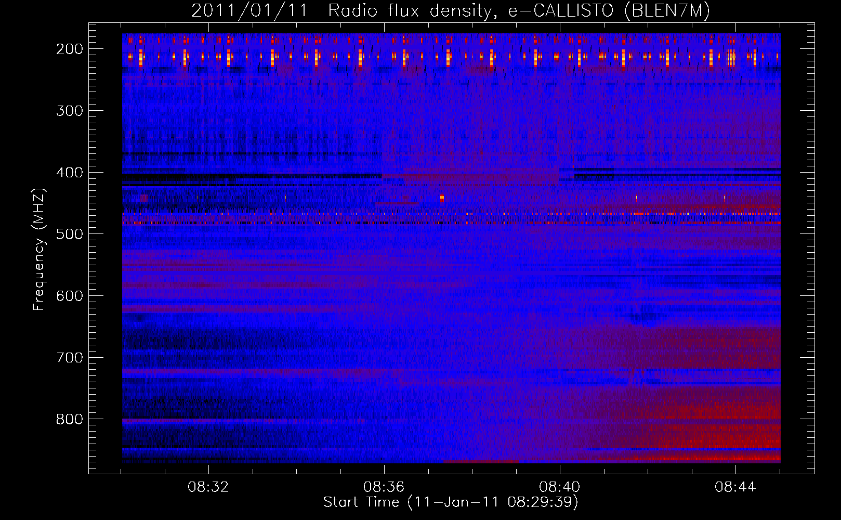Click the '08:32' time axis label
The height and width of the screenshot is (520, 841).
(208, 487)
